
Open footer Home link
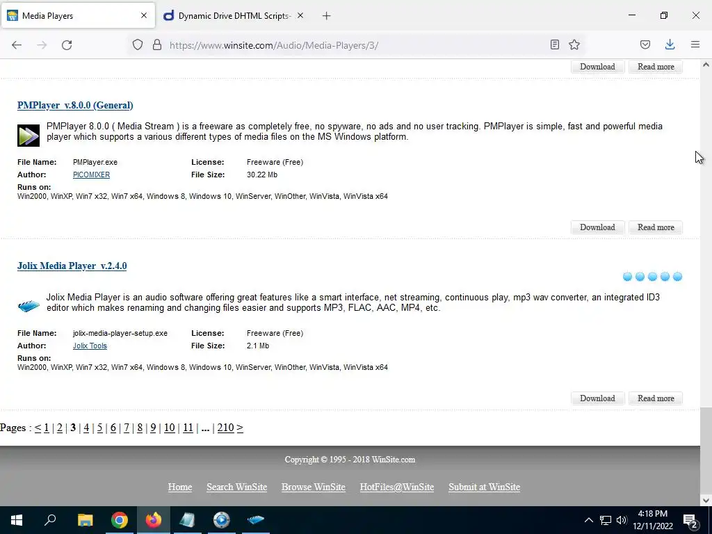point(180,487)
